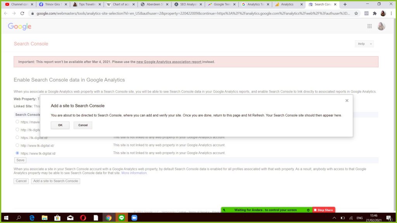397x223 pixels.
Task: Select the http://www.tk-digital.id/ radio option
Action: 17,145
